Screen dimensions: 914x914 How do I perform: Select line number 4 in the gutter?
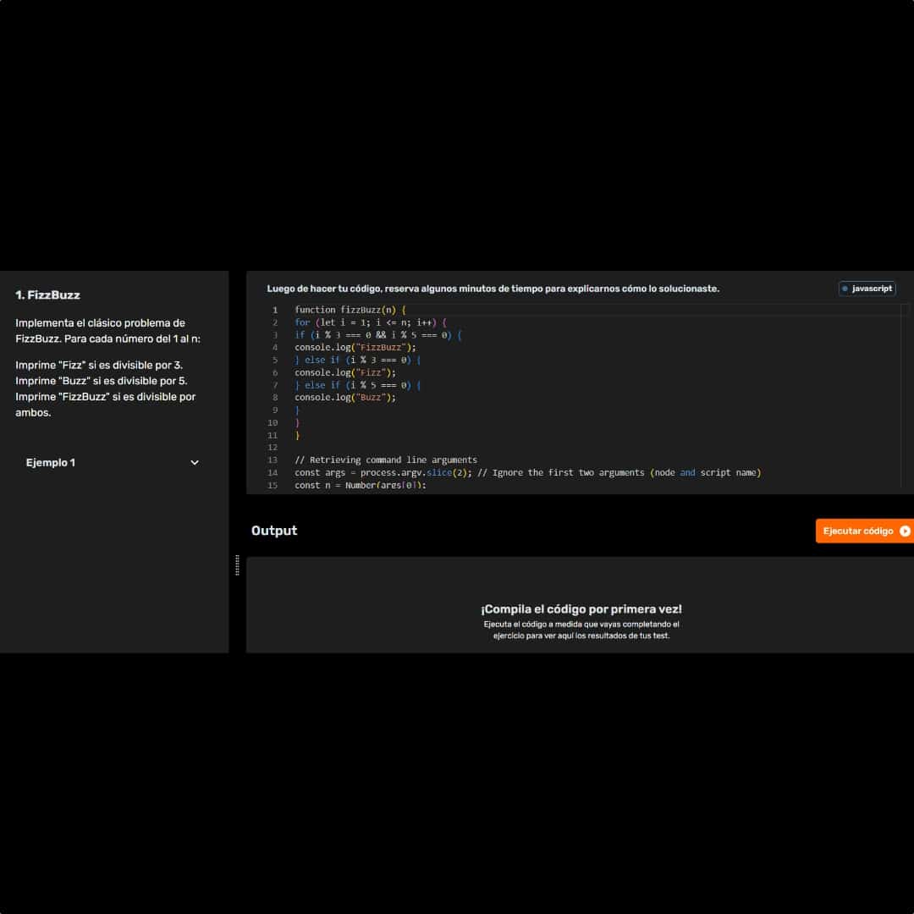pyautogui.click(x=274, y=347)
